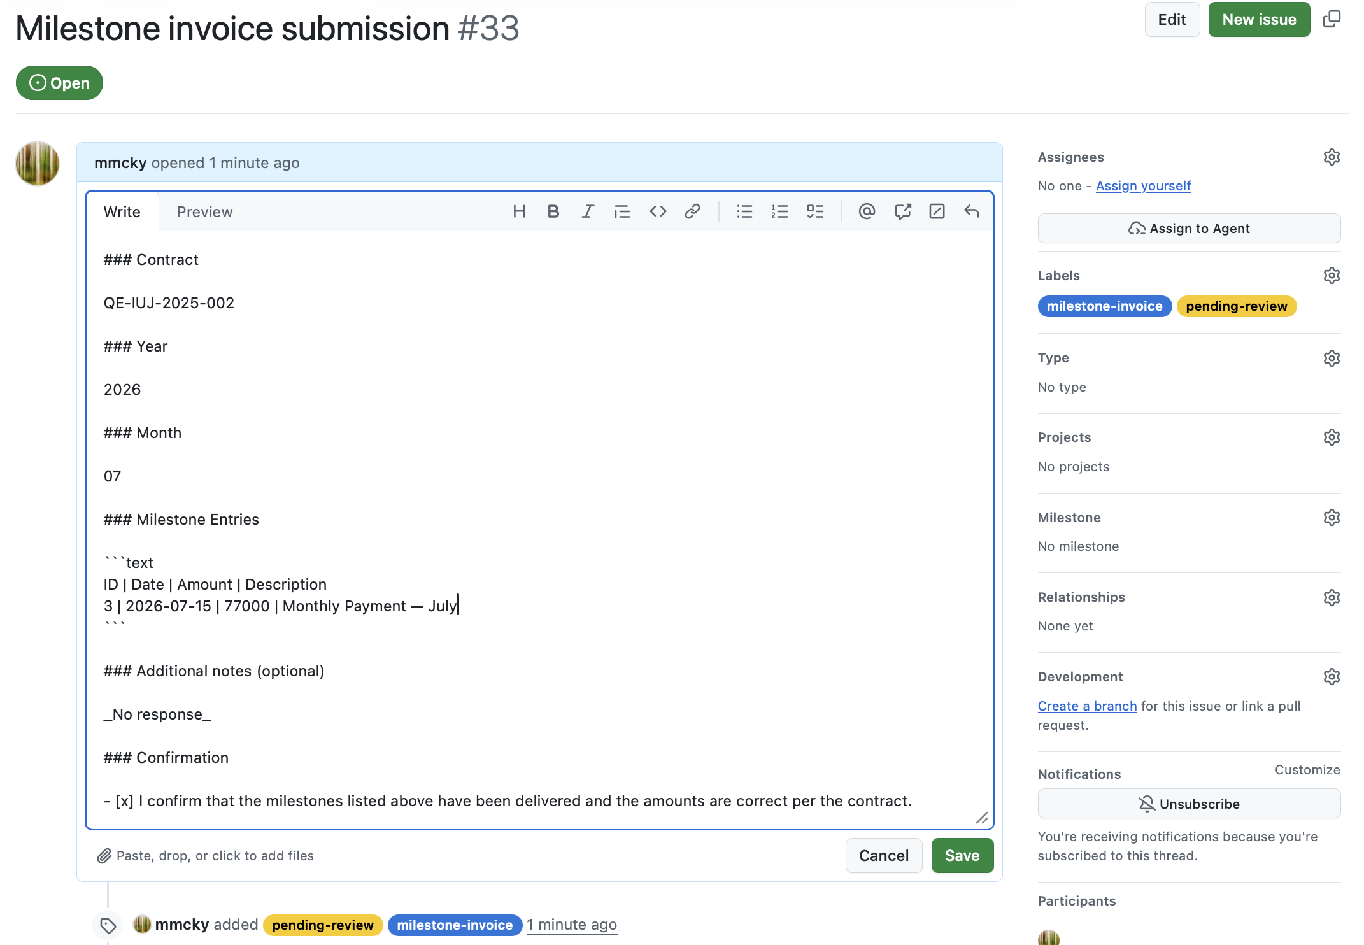Click the Edit title button
1364x945 pixels.
(x=1172, y=20)
